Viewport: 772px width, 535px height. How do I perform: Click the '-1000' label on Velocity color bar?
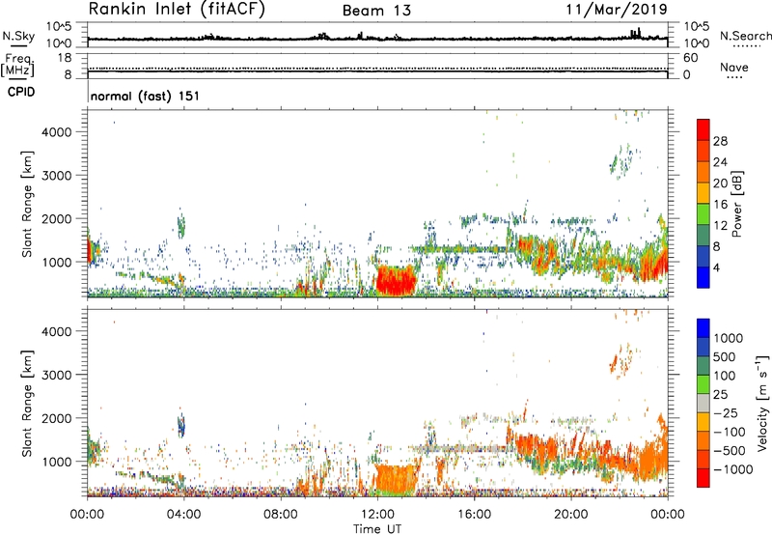(x=732, y=469)
